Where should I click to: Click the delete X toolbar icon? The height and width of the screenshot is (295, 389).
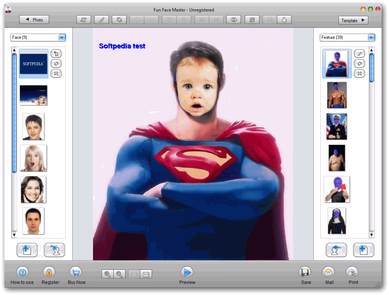pos(270,20)
